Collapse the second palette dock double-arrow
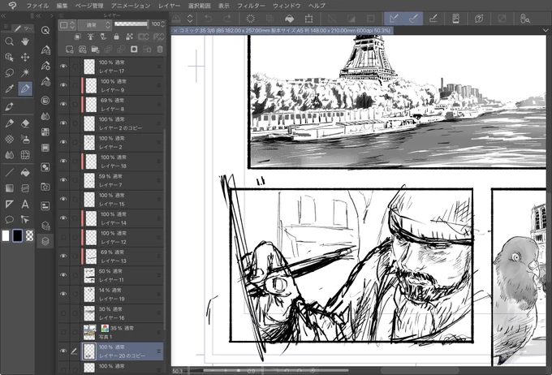This screenshot has height=375, width=552. tap(39, 16)
